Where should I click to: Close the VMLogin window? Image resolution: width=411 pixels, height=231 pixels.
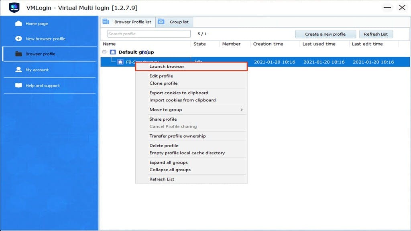click(x=402, y=8)
